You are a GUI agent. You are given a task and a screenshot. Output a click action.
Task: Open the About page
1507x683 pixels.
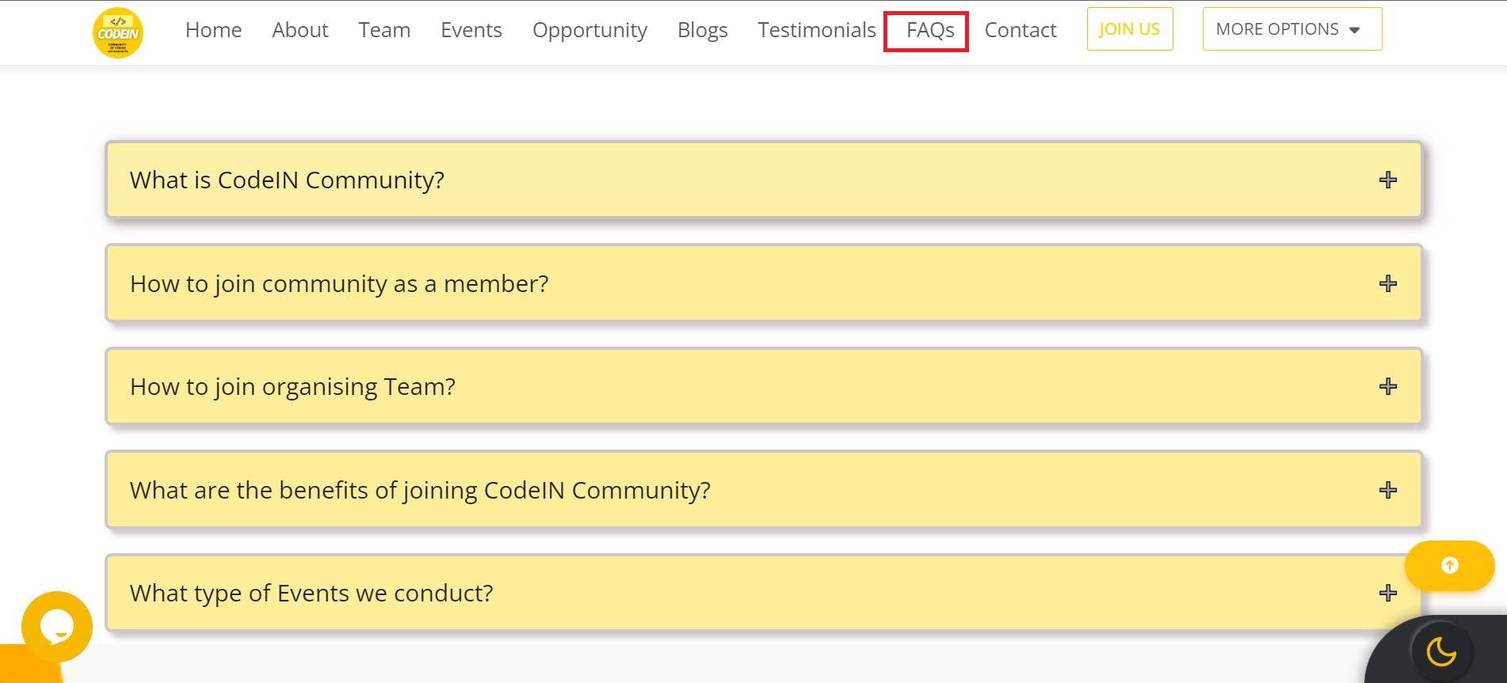299,29
